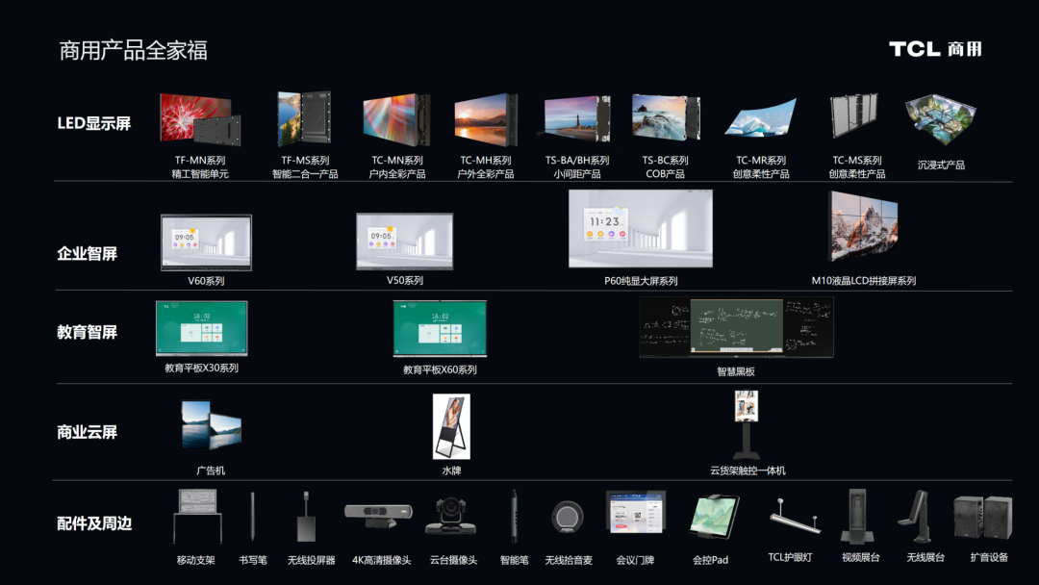Viewport: 1039px width, 585px height.
Task: Click the 4K高清摄像头 camera bar icon
Action: 378,515
